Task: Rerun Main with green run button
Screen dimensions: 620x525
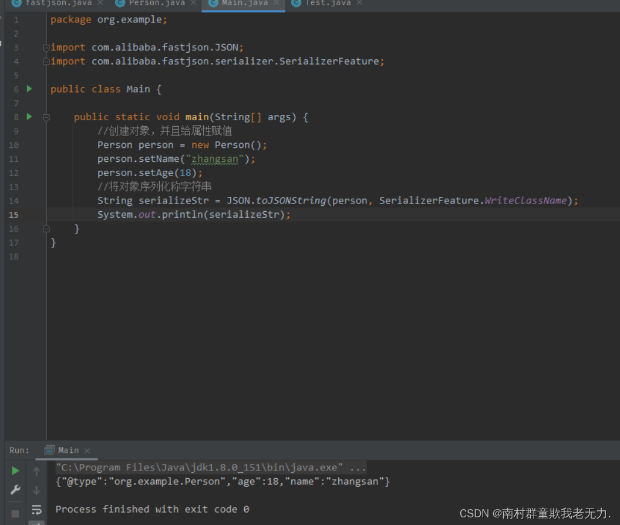Action: click(x=15, y=471)
